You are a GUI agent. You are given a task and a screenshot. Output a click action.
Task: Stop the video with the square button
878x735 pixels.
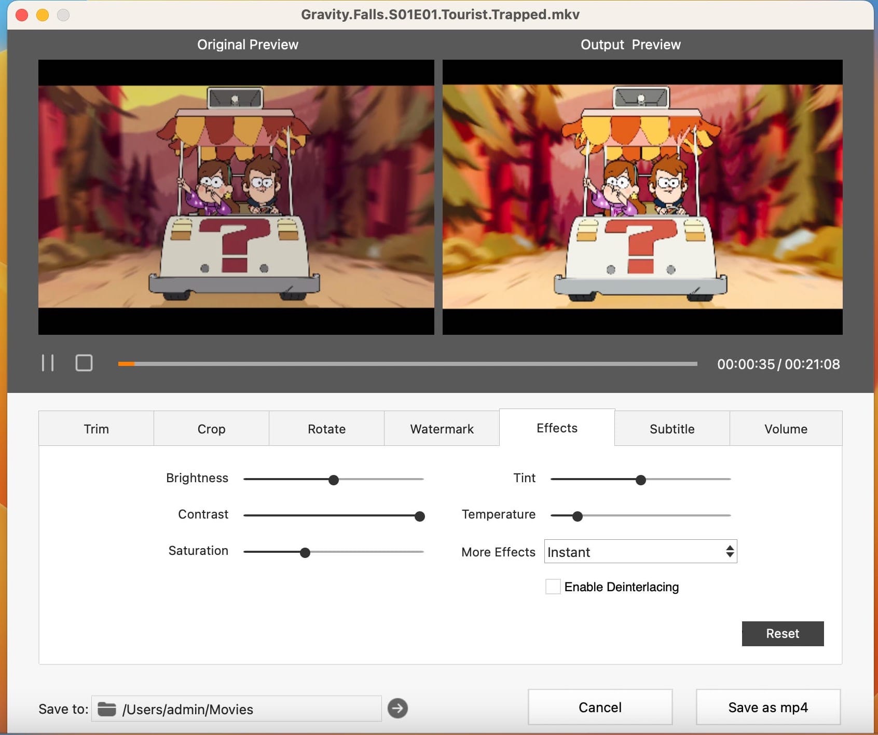coord(84,363)
